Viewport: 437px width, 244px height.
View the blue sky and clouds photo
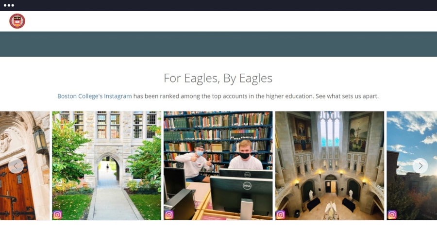(x=412, y=166)
